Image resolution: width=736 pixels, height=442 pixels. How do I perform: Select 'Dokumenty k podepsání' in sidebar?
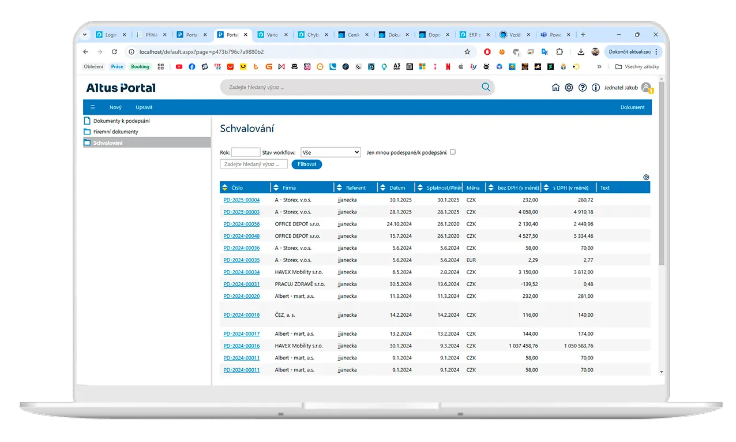[x=121, y=121]
